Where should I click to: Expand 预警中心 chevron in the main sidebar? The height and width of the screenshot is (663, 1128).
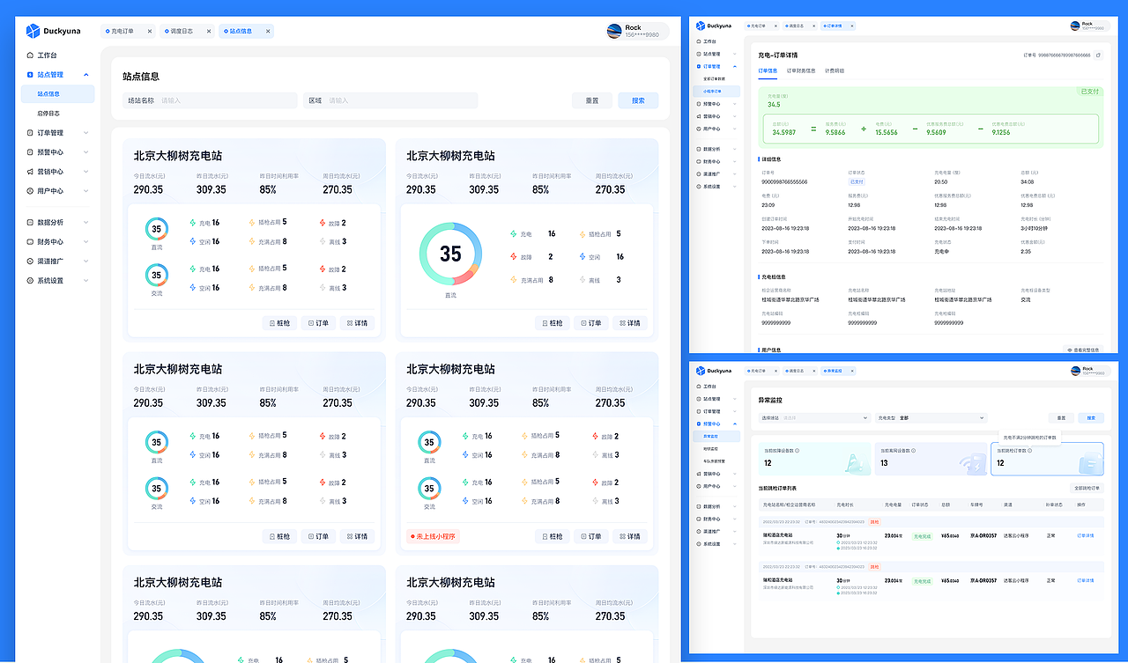tap(85, 152)
